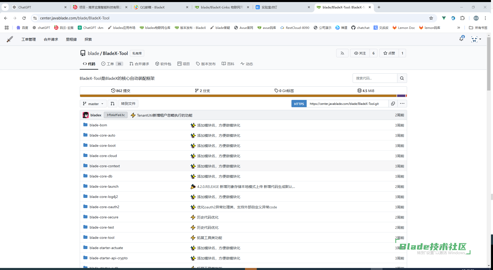Open commit hash 3fb6dfe63c
493x270 pixels.
point(116,115)
